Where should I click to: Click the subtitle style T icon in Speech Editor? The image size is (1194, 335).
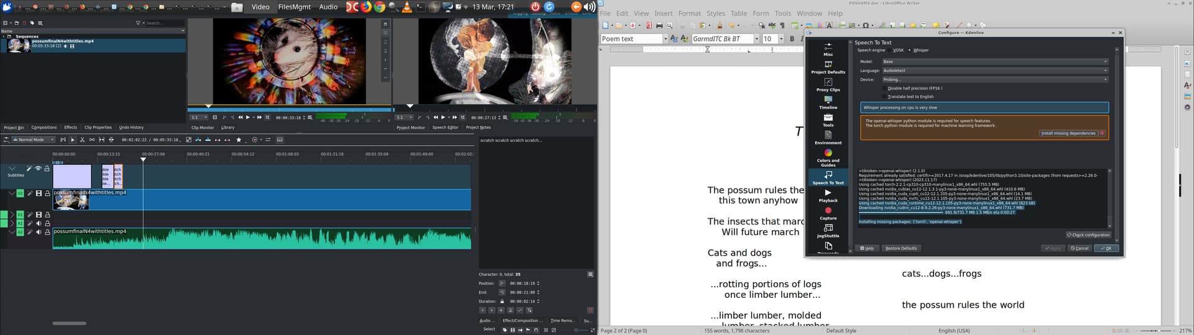click(x=529, y=310)
